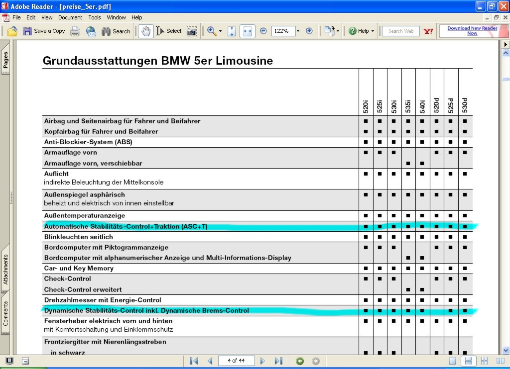Click the 'Car- und Key Memory' row text
The width and height of the screenshot is (510, 369).
(79, 269)
